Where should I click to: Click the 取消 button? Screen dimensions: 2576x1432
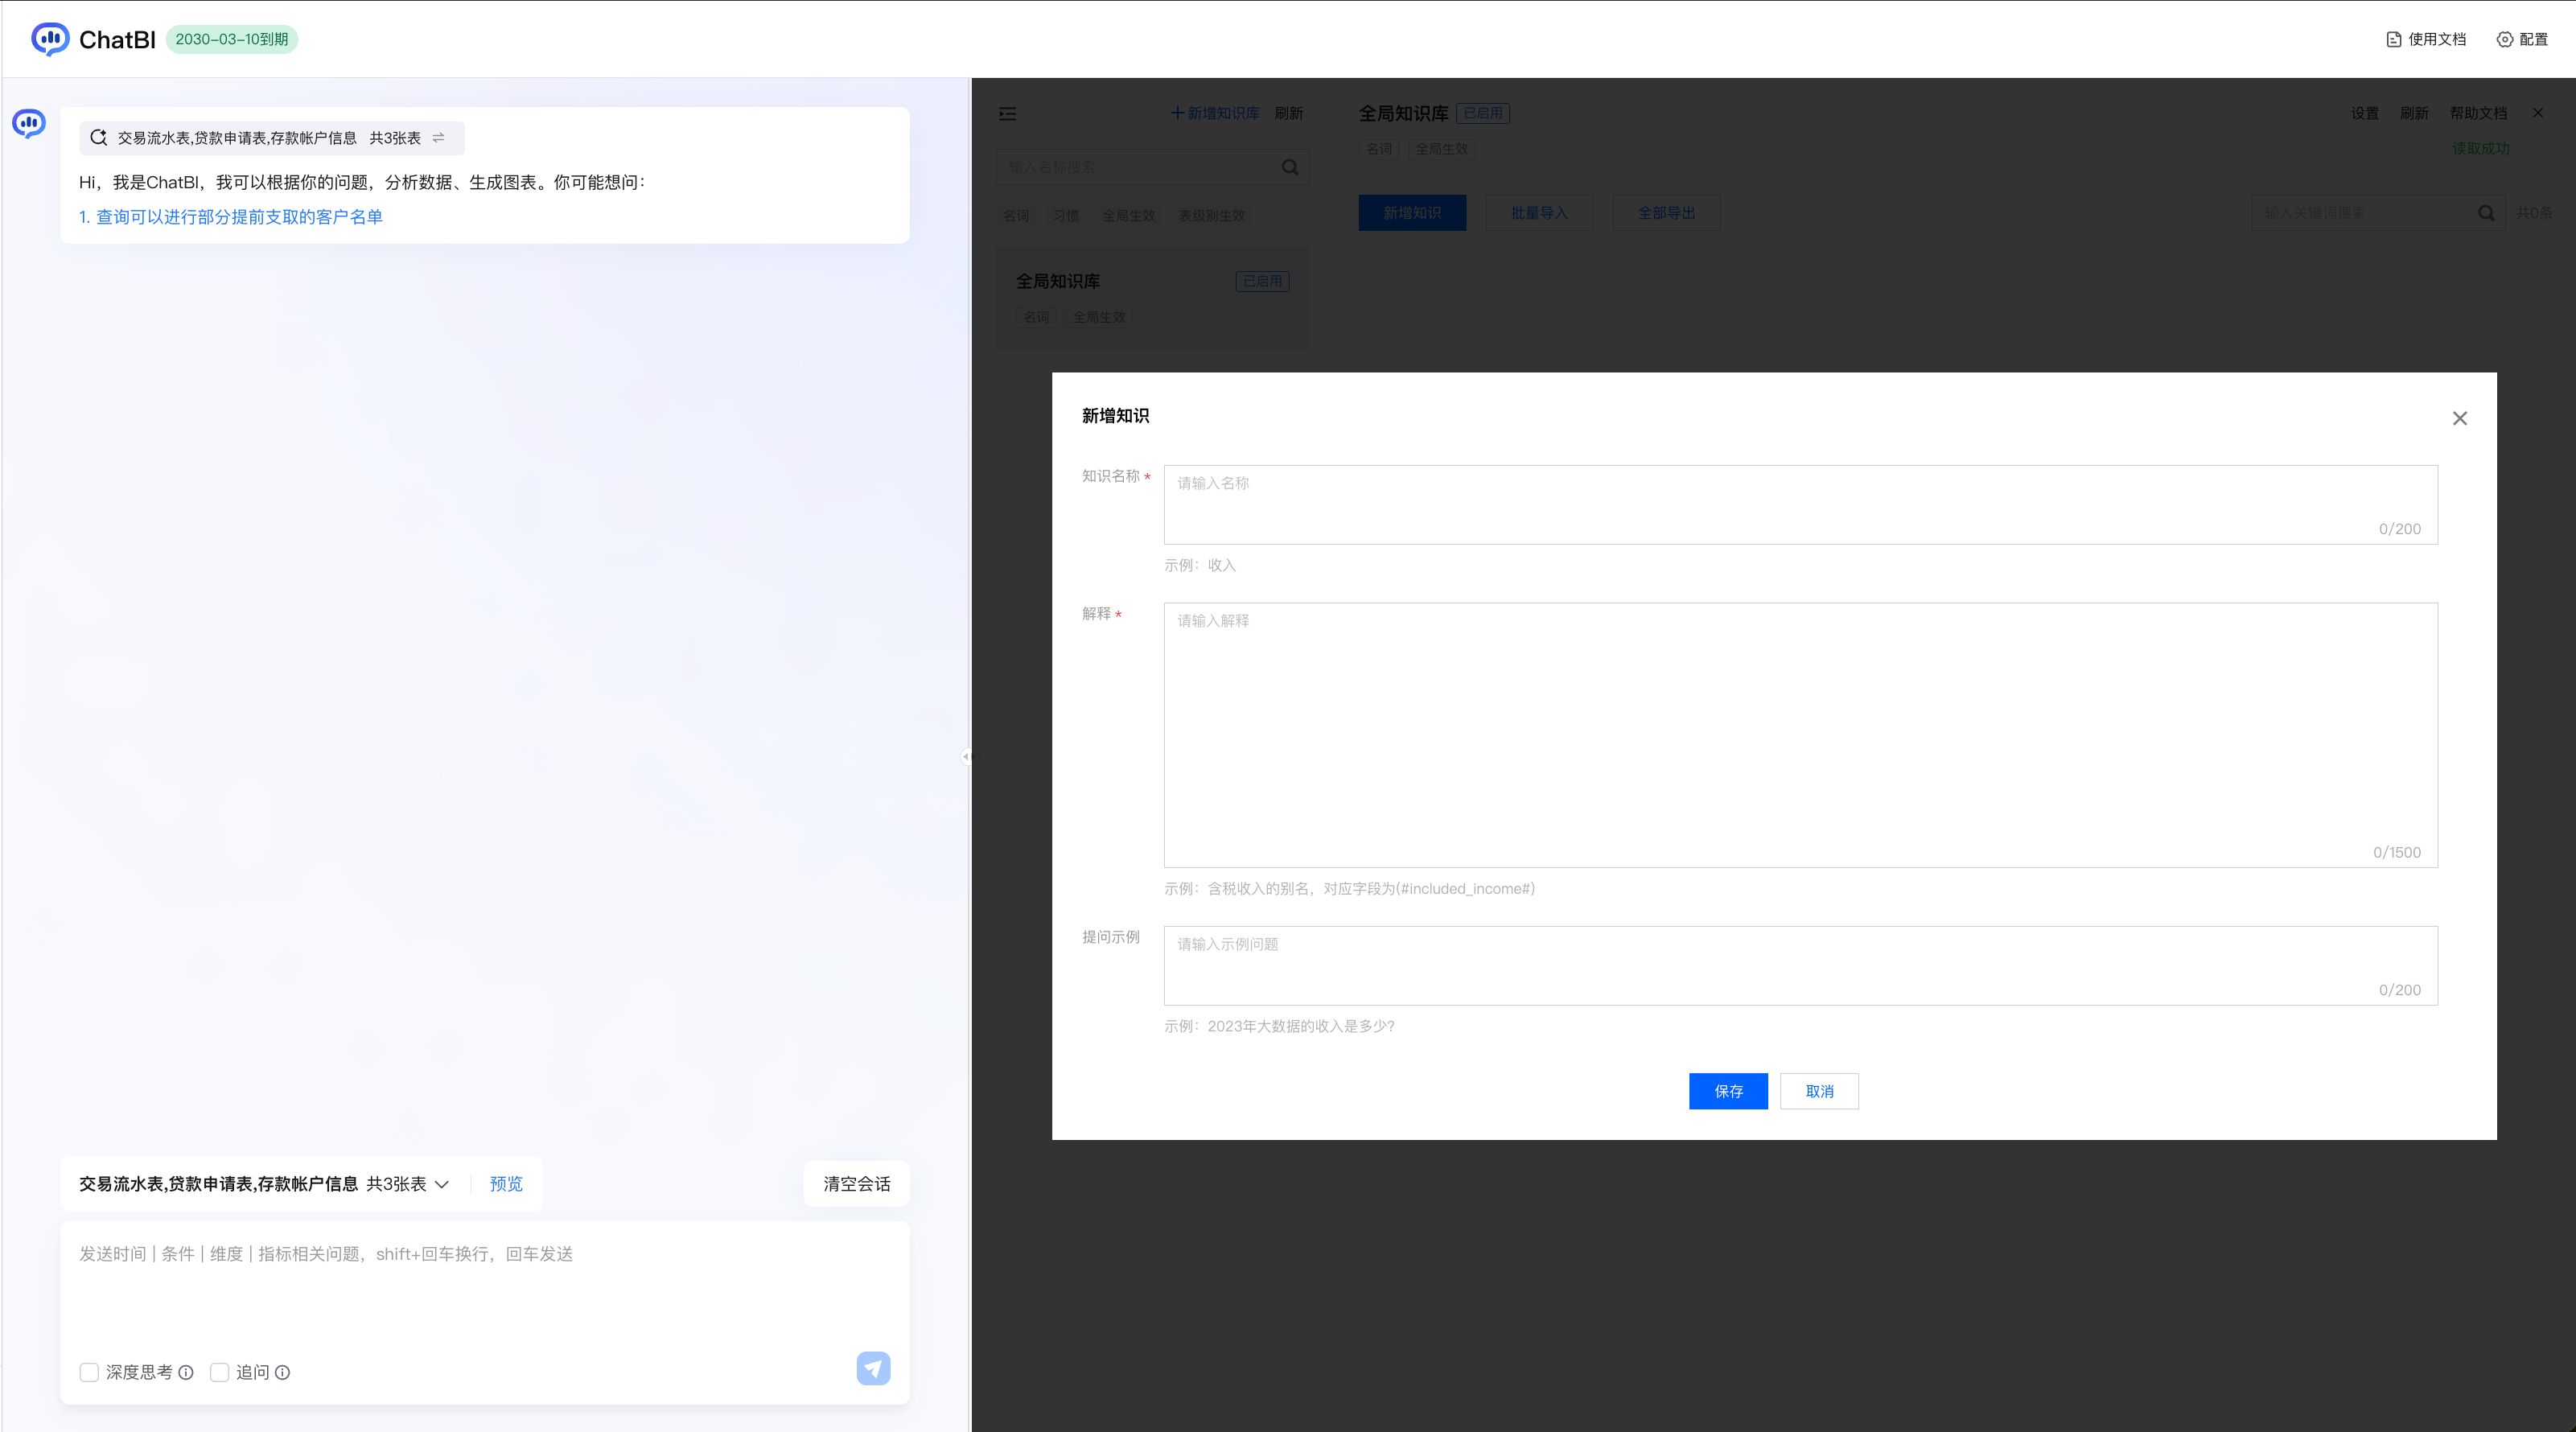(x=1818, y=1091)
